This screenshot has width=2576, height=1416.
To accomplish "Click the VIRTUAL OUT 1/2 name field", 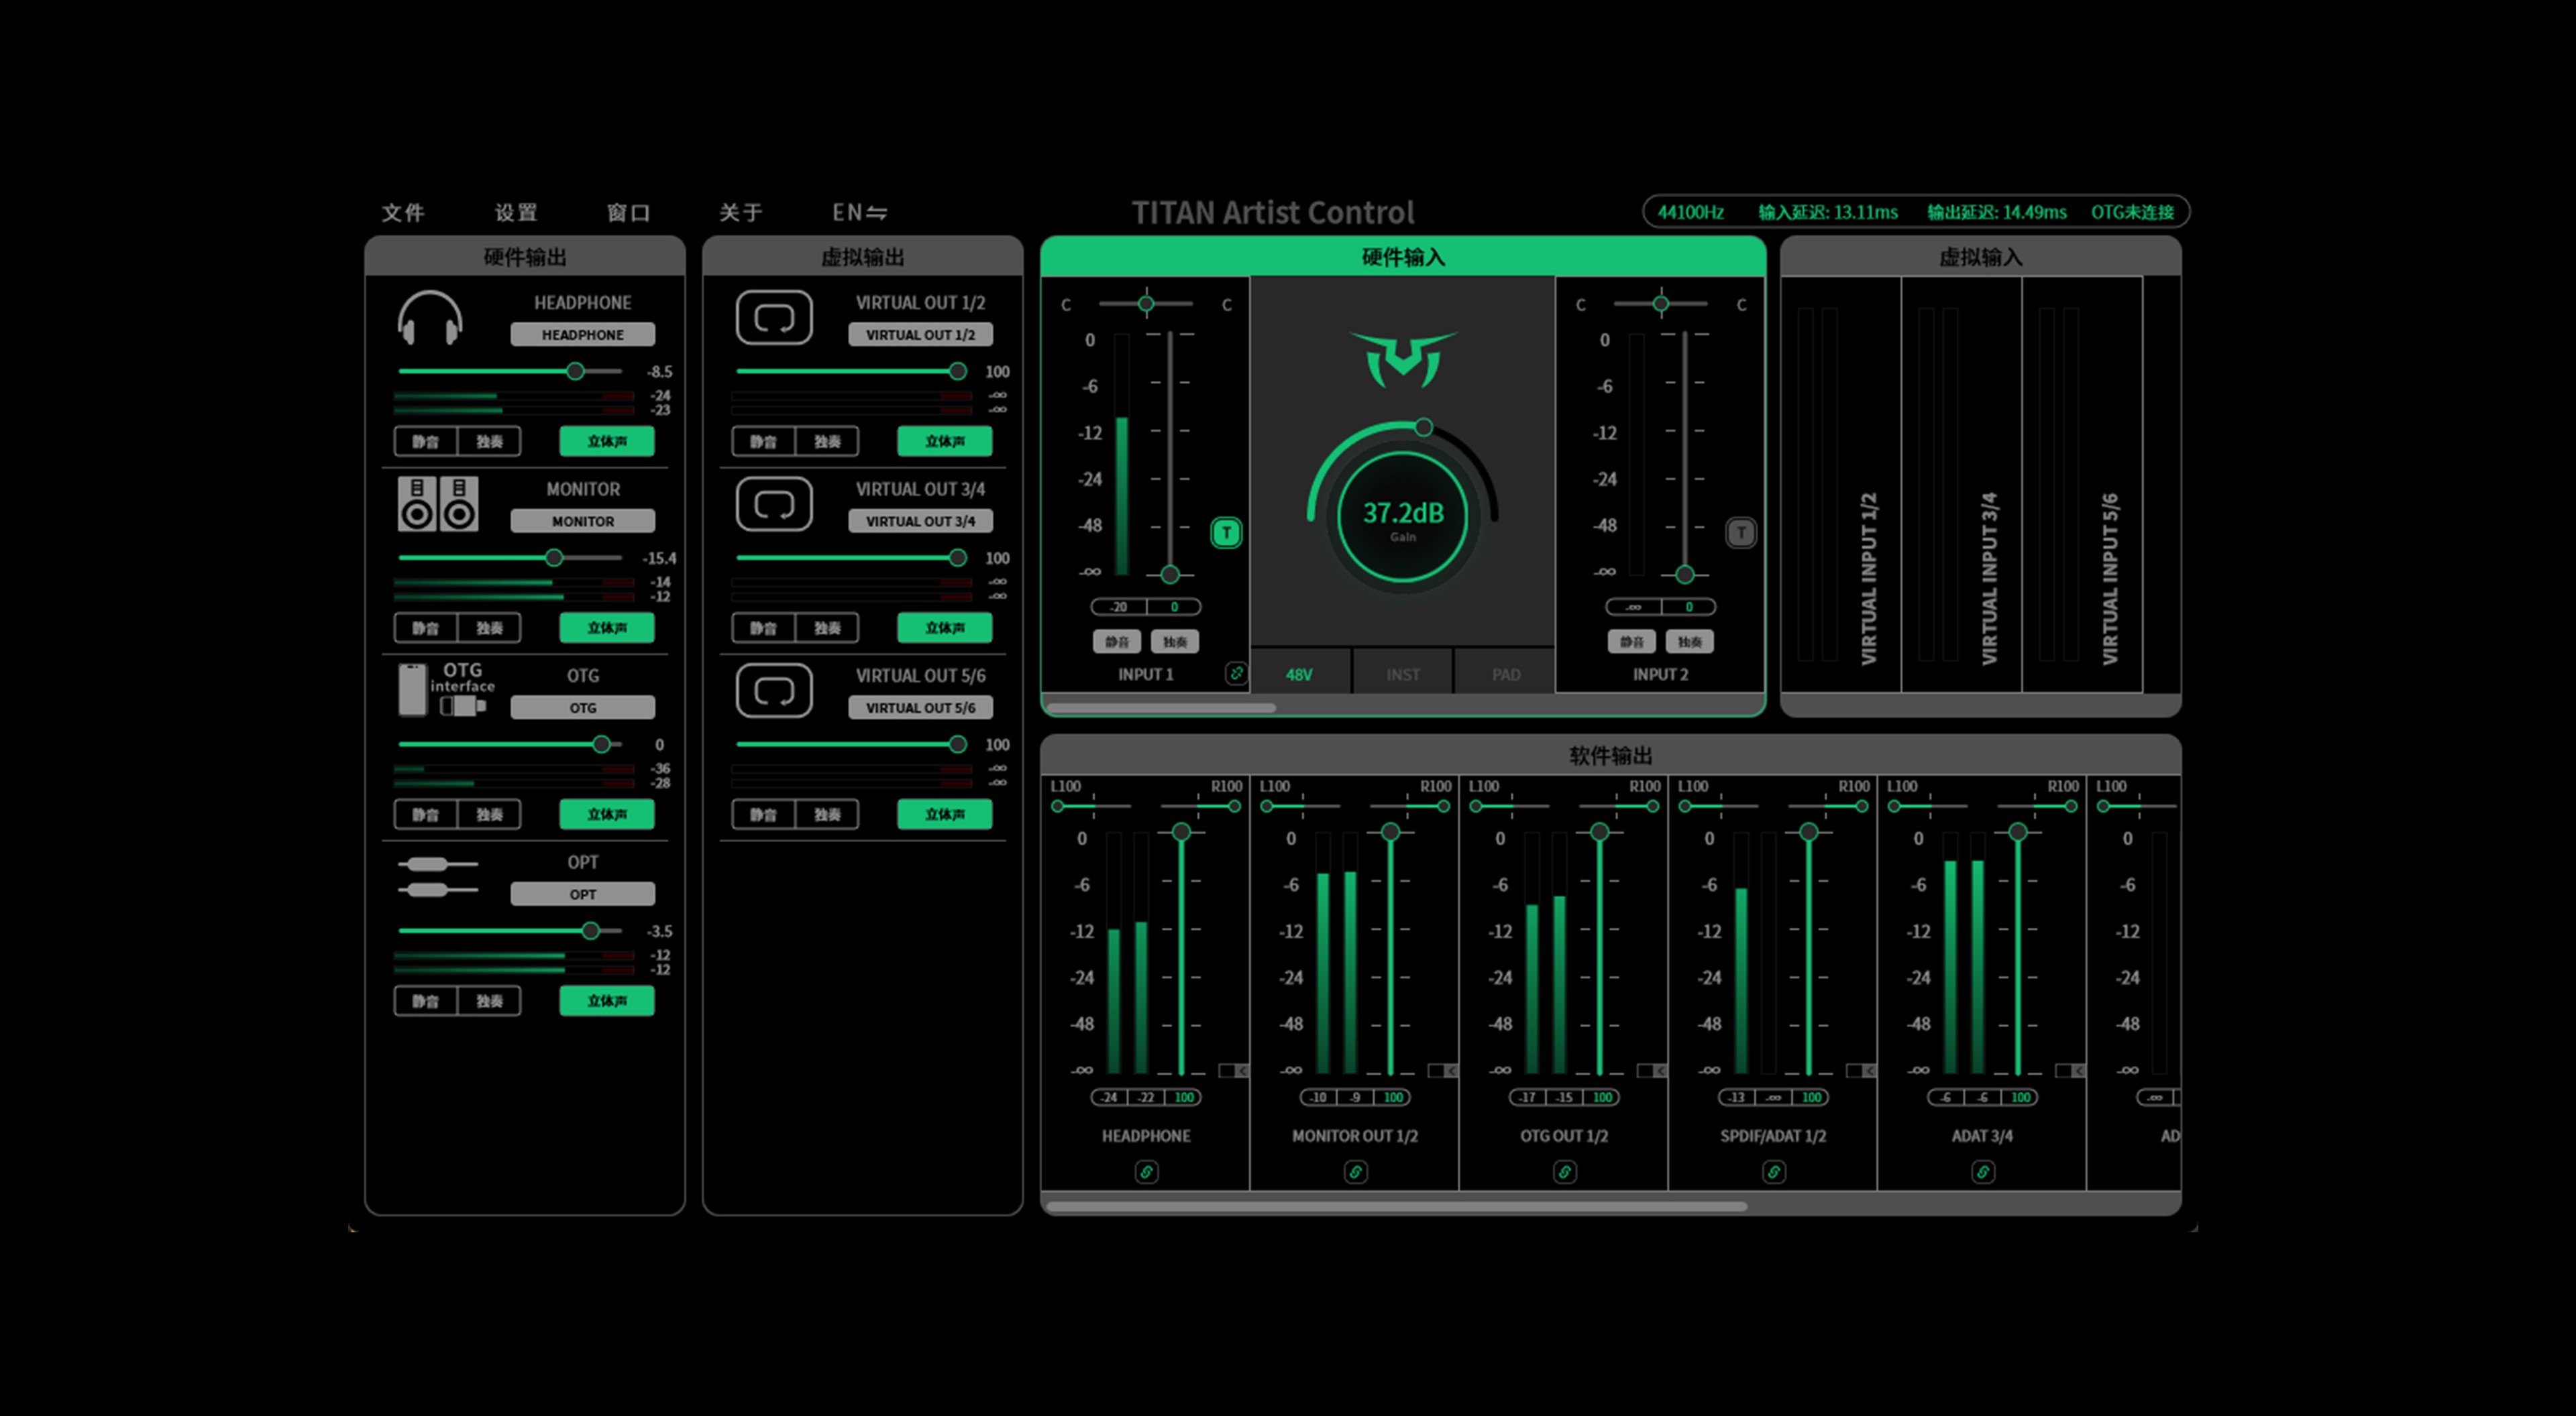I will tap(920, 335).
